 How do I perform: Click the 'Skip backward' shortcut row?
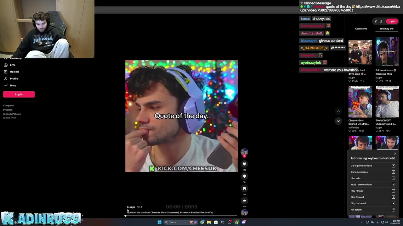(x=373, y=203)
